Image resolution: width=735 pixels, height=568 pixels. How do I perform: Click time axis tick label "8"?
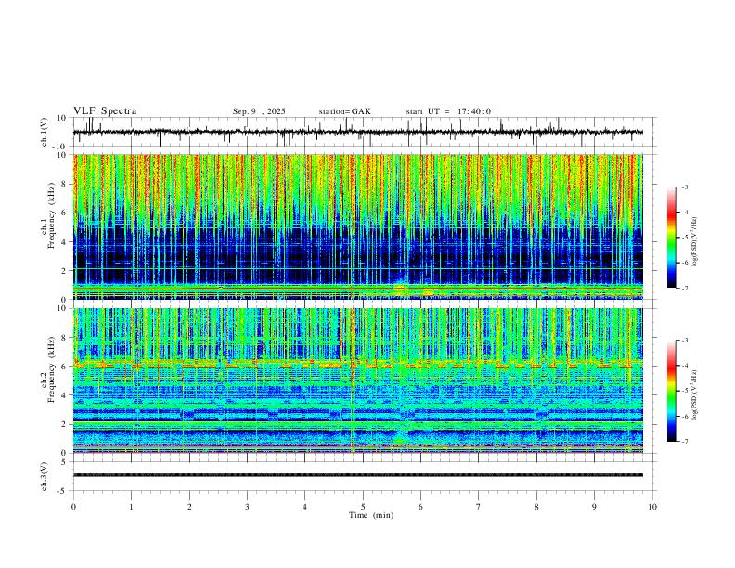click(x=536, y=507)
